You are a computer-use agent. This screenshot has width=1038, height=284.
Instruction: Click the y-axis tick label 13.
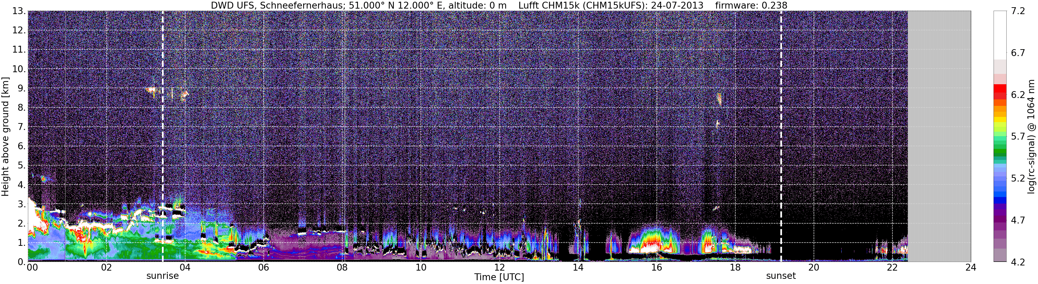[19, 11]
